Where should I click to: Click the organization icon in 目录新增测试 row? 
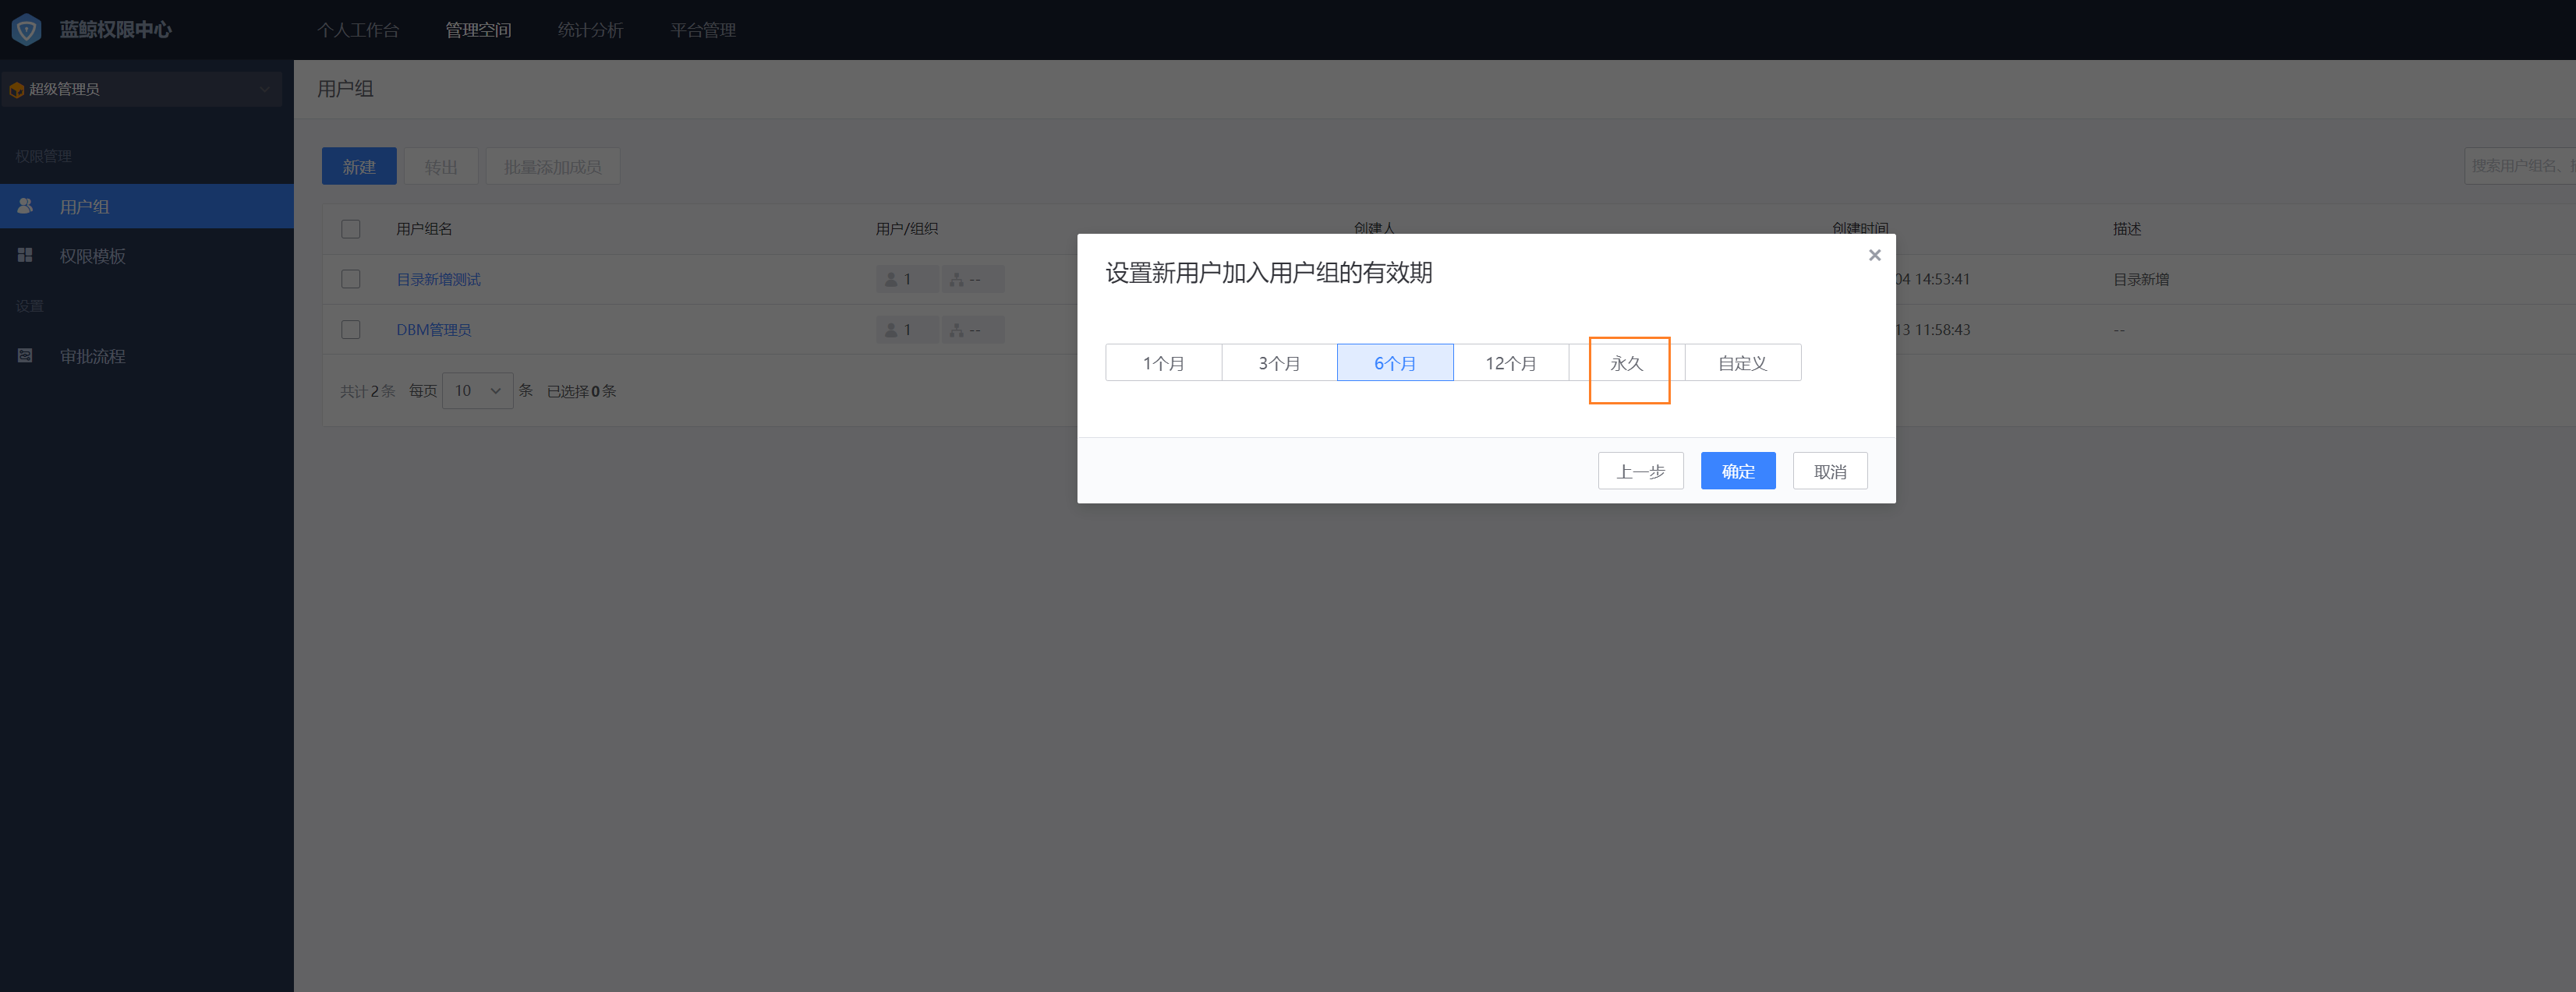(x=957, y=279)
